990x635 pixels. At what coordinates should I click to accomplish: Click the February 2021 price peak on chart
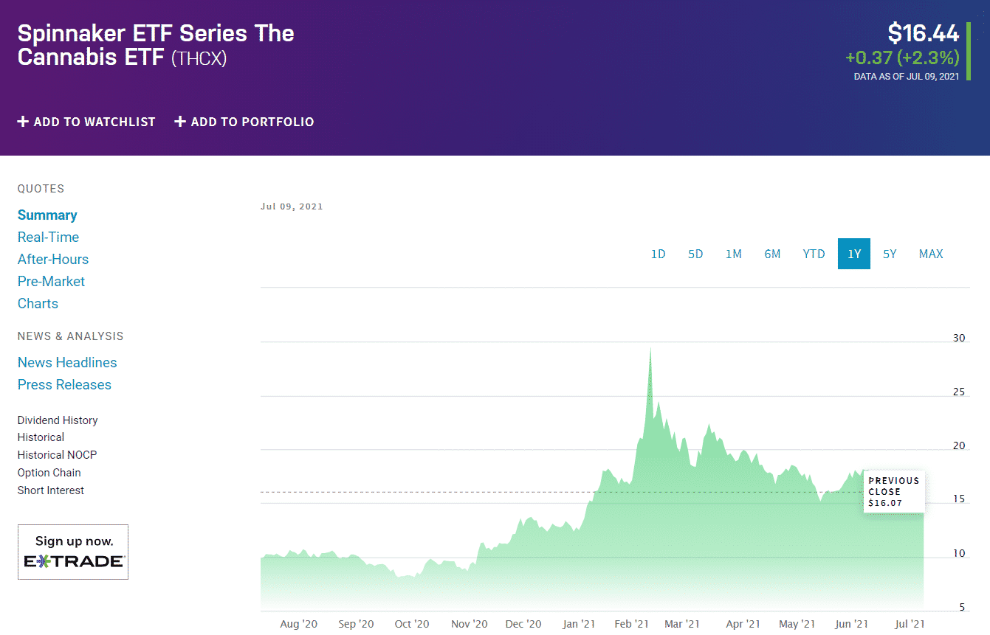click(650, 350)
